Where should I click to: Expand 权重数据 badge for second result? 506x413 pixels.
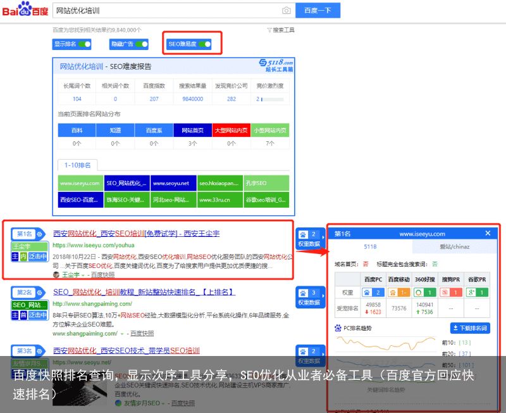pyautogui.click(x=310, y=297)
